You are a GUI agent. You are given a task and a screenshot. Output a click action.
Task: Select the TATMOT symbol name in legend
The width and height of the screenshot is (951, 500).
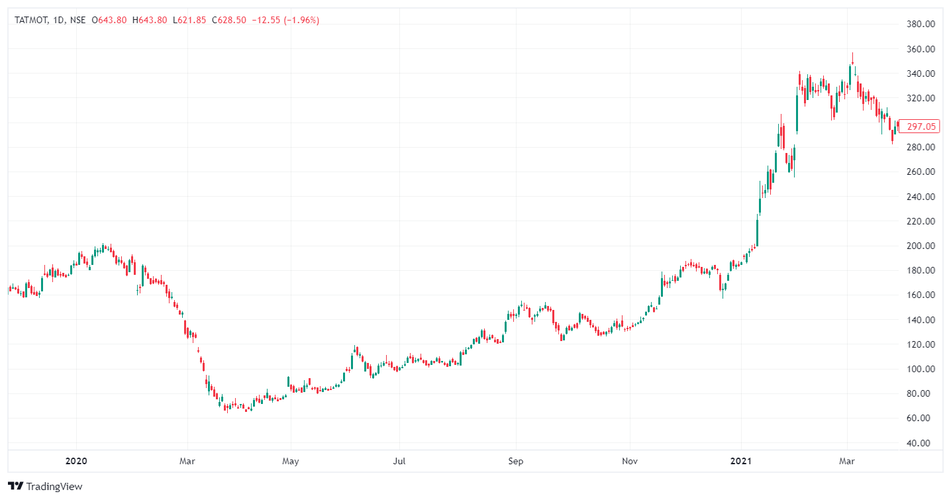30,20
